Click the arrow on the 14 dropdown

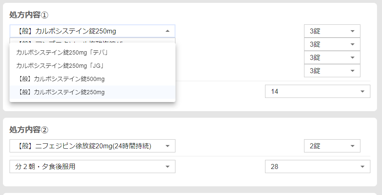coord(362,91)
